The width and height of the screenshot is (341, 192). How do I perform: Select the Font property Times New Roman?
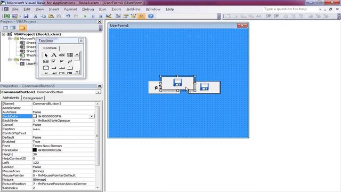coord(47,146)
